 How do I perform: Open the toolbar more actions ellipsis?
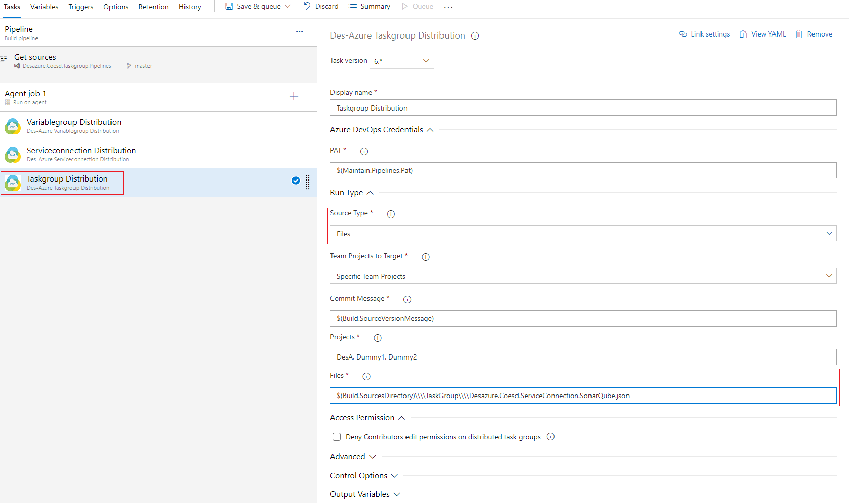[448, 7]
